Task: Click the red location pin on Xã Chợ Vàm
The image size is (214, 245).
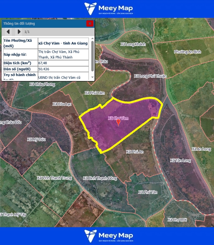Action: pos(119,122)
